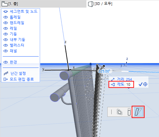Click 모드 편집 종료 to exit edit mode
This screenshot has width=159, height=137.
coord(22,79)
